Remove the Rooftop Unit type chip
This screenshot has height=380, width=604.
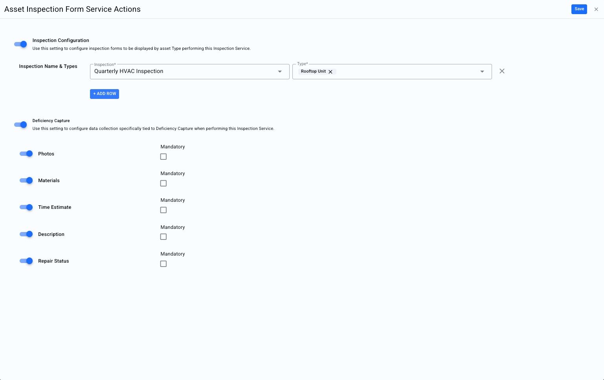tap(330, 72)
